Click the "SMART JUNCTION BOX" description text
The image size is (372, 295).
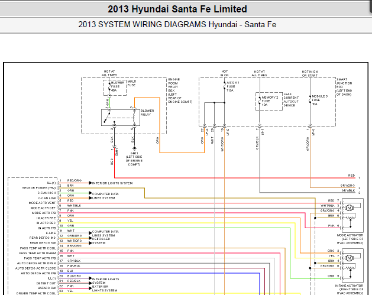(344, 87)
